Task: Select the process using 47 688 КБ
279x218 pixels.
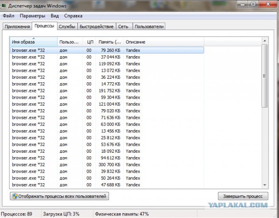Action: click(107, 185)
